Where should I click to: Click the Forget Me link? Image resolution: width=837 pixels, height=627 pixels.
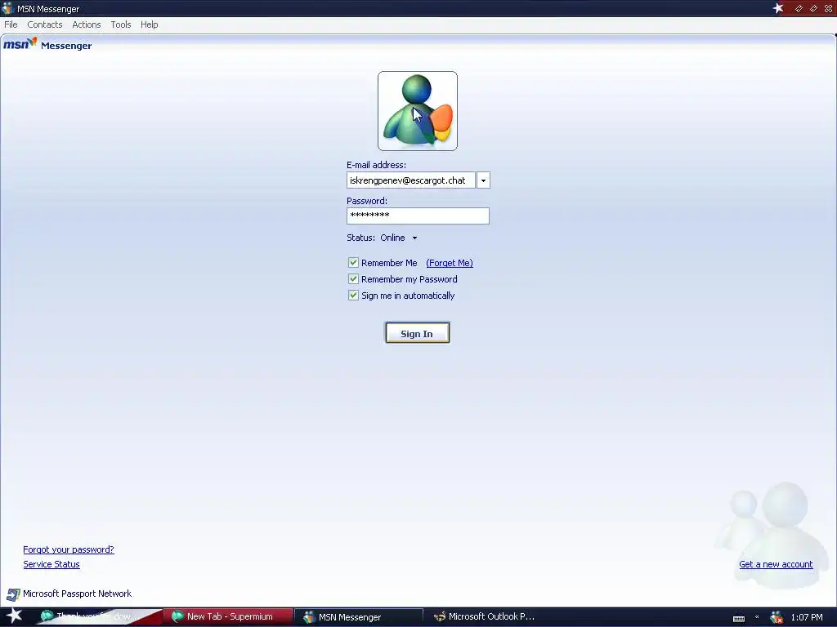click(x=450, y=263)
